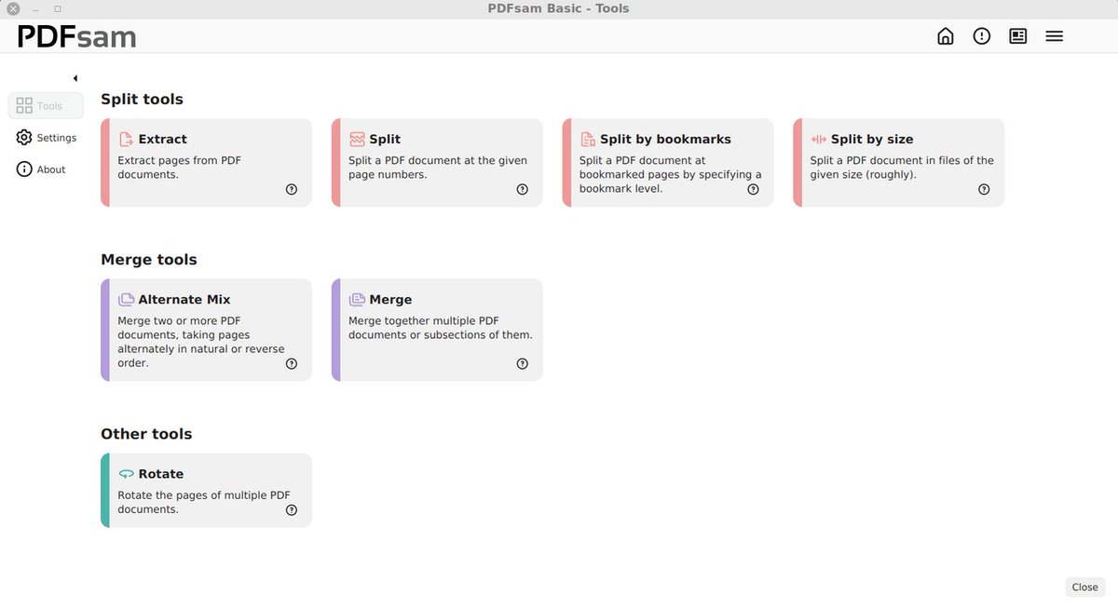Image resolution: width=1118 pixels, height=609 pixels.
Task: Click the Other tools heading
Action: (x=146, y=434)
